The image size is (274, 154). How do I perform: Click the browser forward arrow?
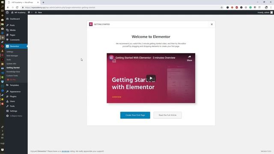pos(12,8)
